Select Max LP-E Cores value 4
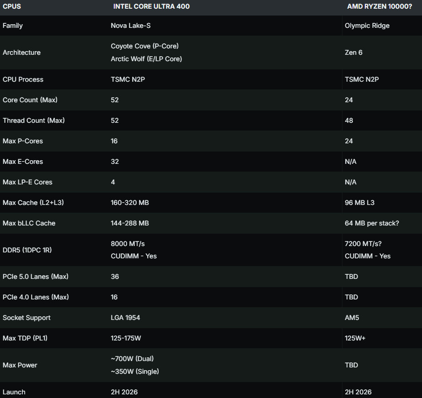422x398 pixels. [113, 182]
